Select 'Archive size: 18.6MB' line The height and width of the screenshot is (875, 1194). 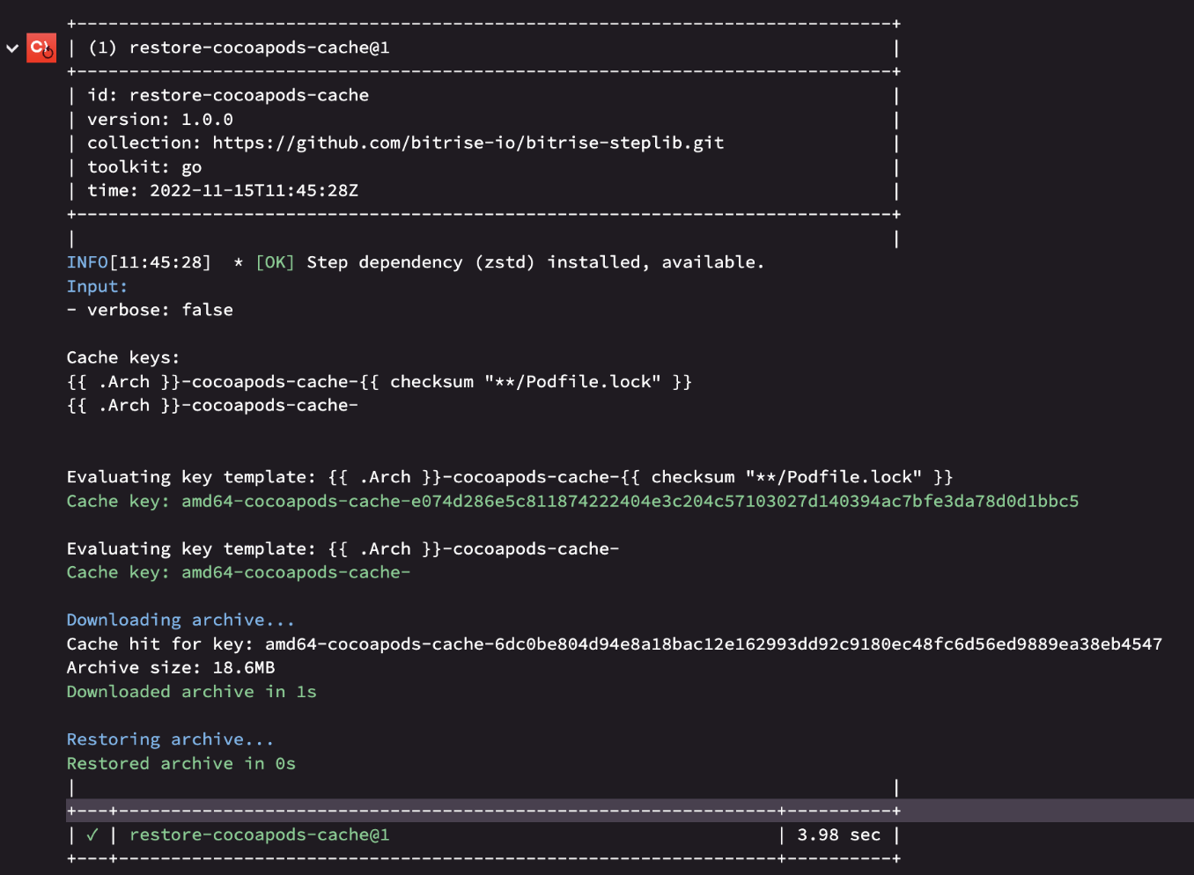[171, 667]
